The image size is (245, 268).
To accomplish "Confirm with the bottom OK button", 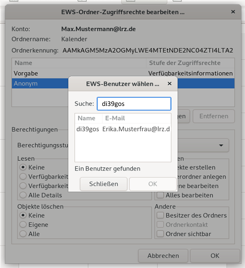I will (x=215, y=256).
